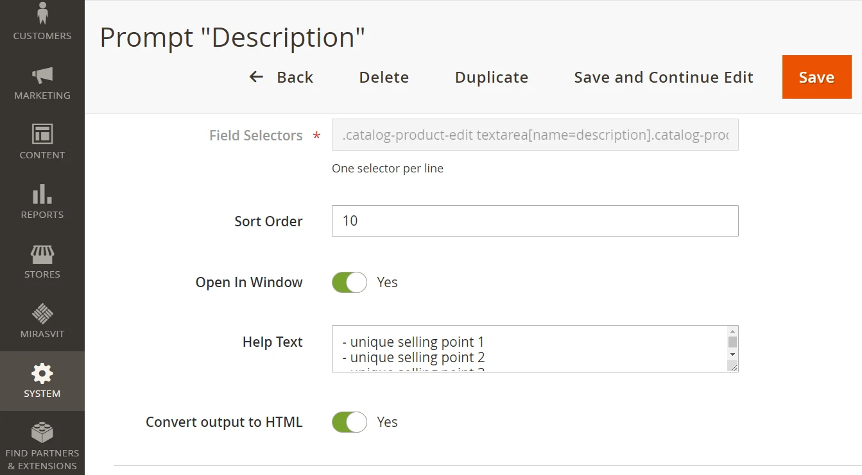Open the Stores storefront icon
Image resolution: width=862 pixels, height=475 pixels.
point(42,254)
